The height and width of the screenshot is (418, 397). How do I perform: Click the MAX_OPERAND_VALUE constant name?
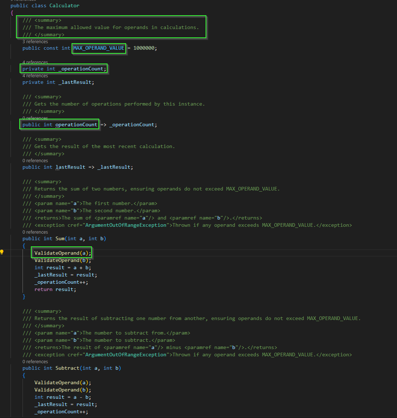[98, 48]
